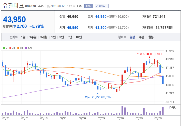Click the 유진테크 stock name heading
This screenshot has width=181, height=126.
click(13, 6)
